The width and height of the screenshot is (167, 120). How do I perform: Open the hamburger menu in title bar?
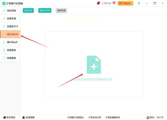[139, 3]
